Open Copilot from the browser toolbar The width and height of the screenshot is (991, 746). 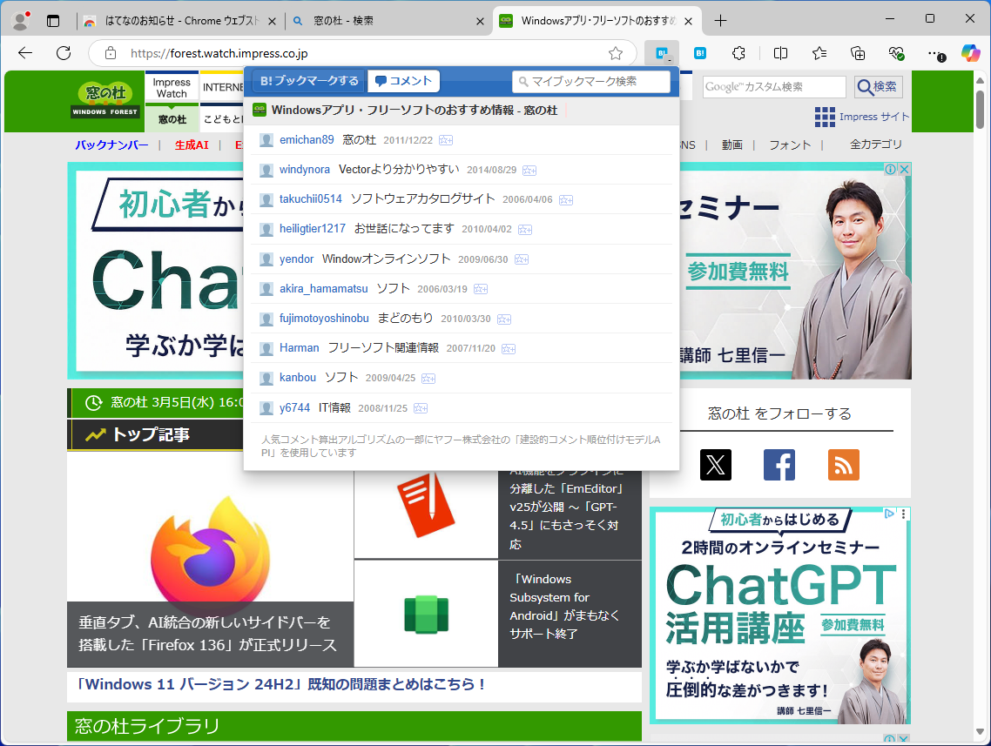(x=970, y=53)
